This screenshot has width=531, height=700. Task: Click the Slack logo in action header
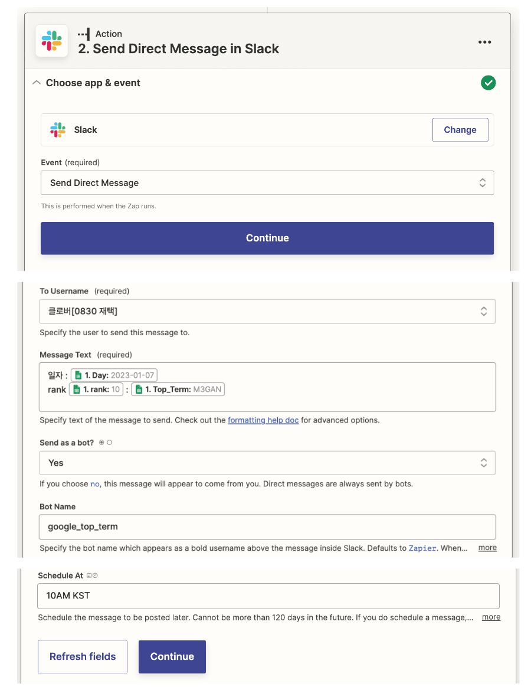[52, 41]
